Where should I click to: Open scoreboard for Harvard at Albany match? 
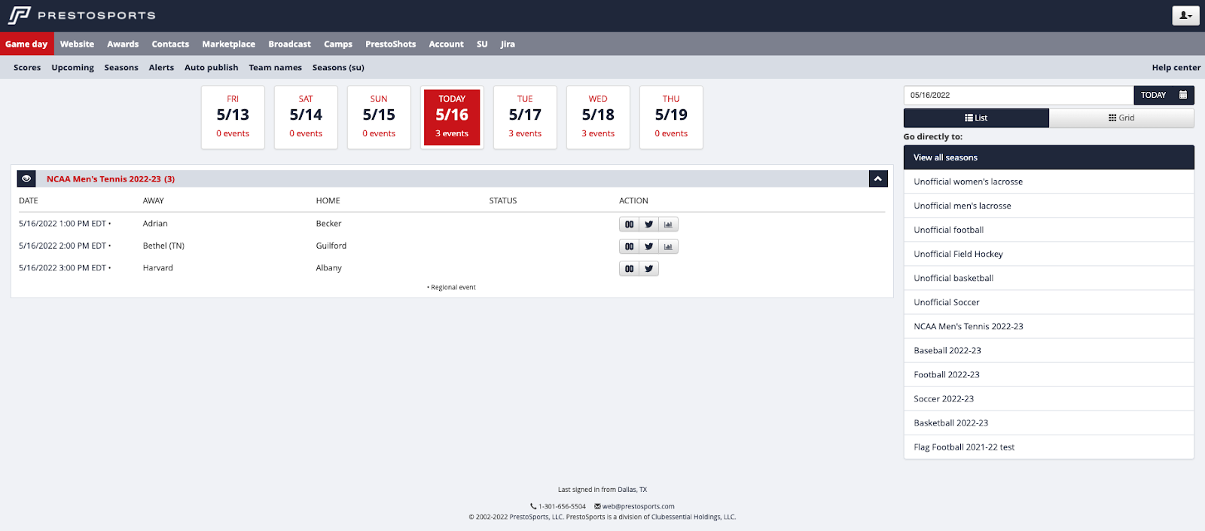tap(629, 269)
